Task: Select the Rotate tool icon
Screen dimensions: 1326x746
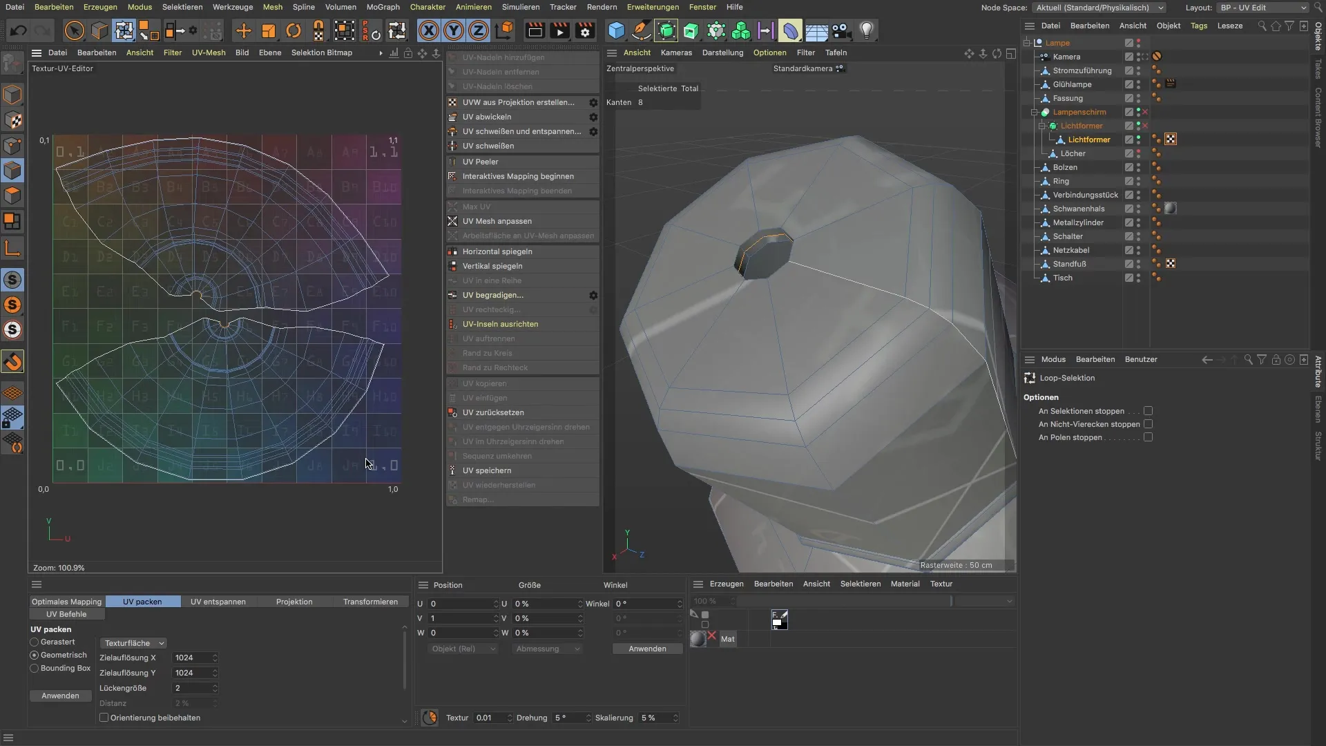Action: [294, 30]
